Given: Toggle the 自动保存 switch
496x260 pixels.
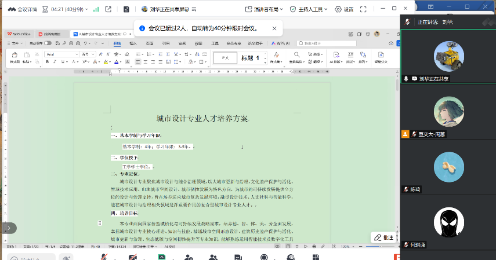Looking at the screenshot, I should click(48, 43).
